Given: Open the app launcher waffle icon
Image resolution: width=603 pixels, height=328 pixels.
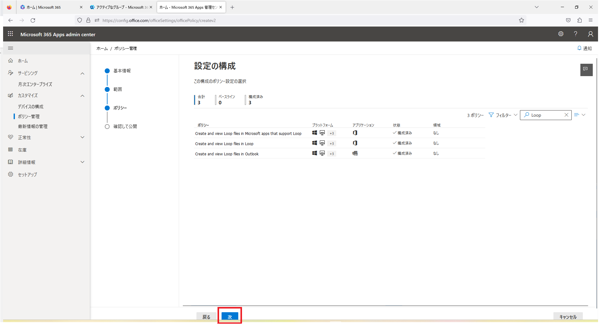Looking at the screenshot, I should click(11, 34).
